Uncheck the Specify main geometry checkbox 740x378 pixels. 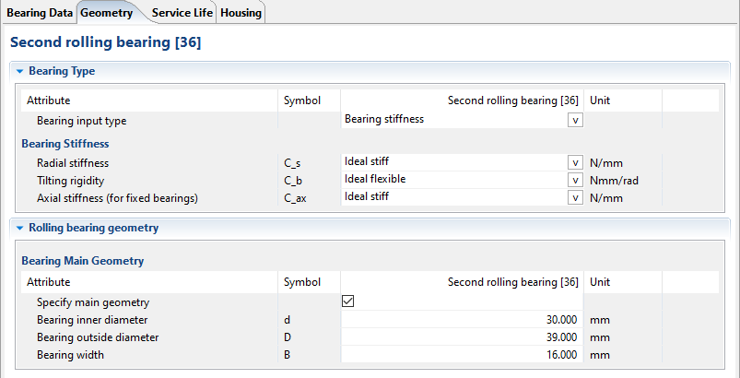coord(347,301)
